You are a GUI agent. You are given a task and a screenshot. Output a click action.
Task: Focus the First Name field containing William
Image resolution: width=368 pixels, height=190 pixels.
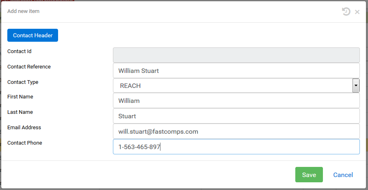pyautogui.click(x=236, y=101)
